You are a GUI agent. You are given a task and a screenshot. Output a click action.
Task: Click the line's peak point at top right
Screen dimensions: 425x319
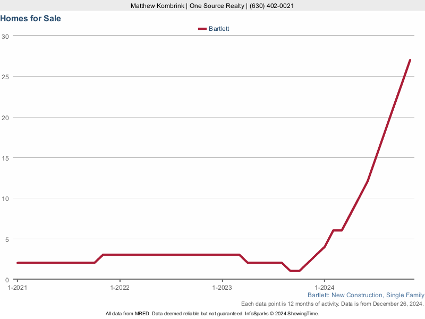pos(410,60)
